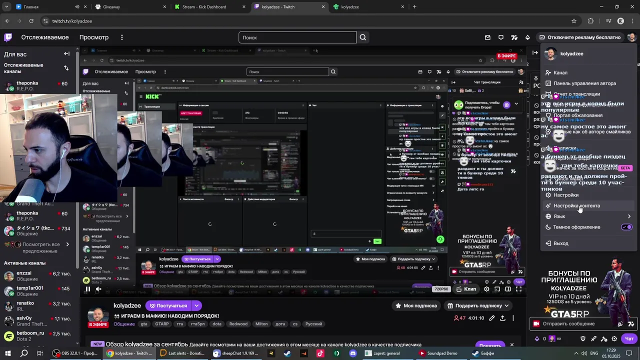Image resolution: width=640 pixels, height=360 pixels.
Task: Open the top navigation three-dot menu
Action: pyautogui.click(x=121, y=37)
